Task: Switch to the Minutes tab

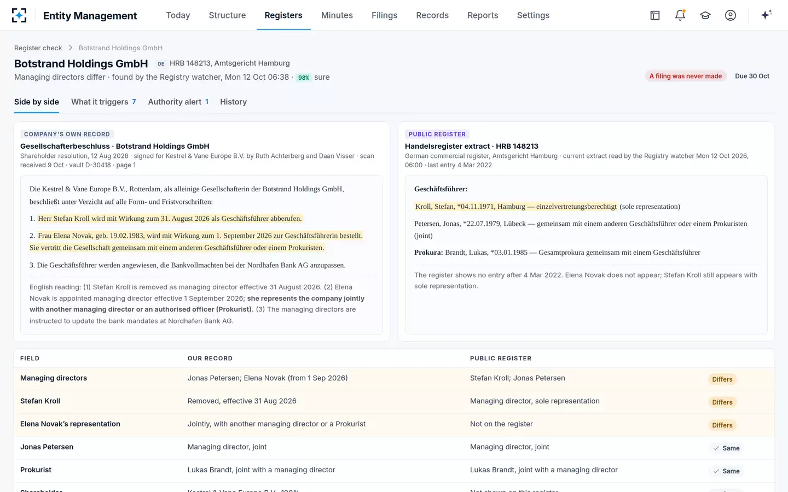Action: pyautogui.click(x=337, y=15)
